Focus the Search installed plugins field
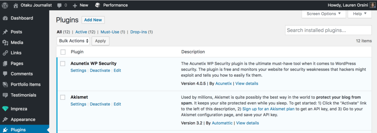The height and width of the screenshot is (133, 377). (x=328, y=30)
